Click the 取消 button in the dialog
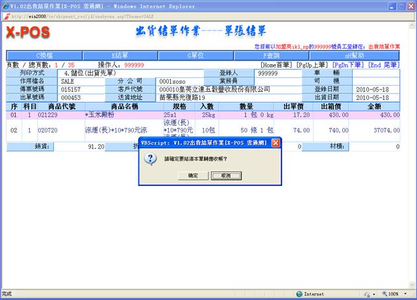The height and width of the screenshot is (300, 417). point(226,175)
